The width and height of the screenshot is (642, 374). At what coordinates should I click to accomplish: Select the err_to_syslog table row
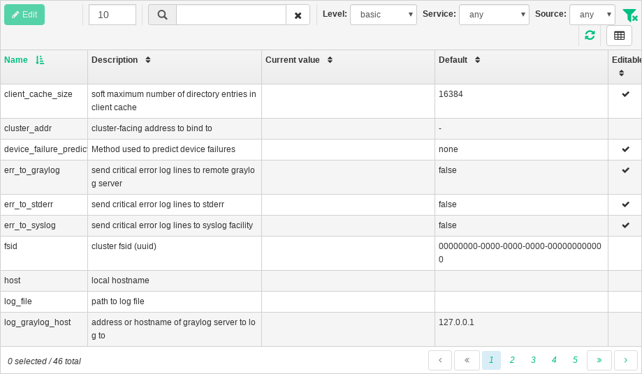click(175, 225)
